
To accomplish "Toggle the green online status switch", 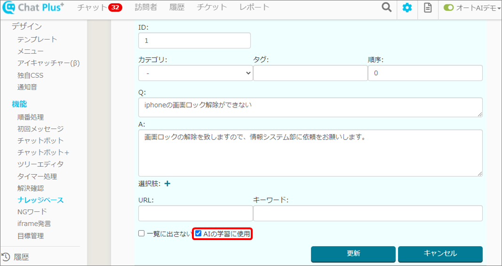I will (x=448, y=8).
